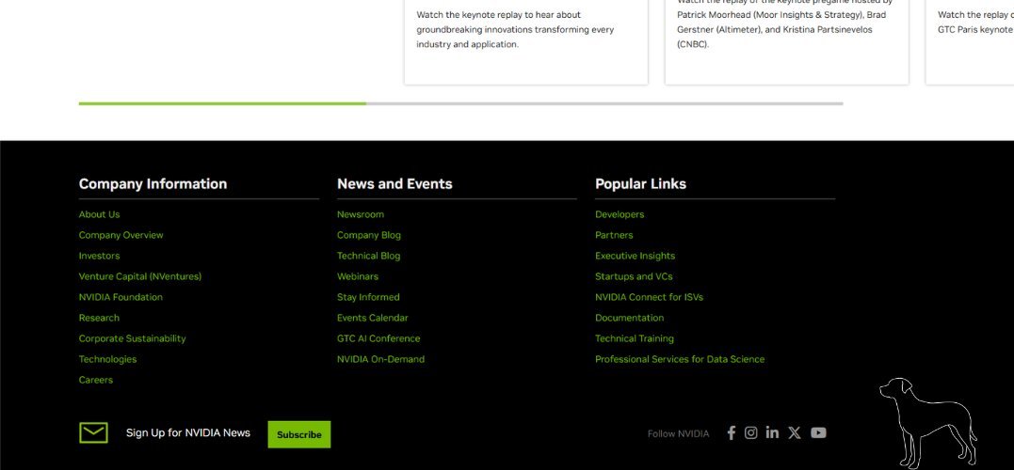Click the gray portion of carousel scrollbar

pyautogui.click(x=604, y=103)
